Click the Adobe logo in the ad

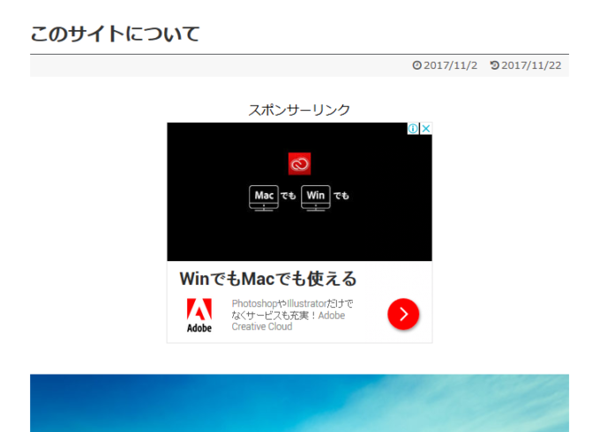tap(199, 316)
